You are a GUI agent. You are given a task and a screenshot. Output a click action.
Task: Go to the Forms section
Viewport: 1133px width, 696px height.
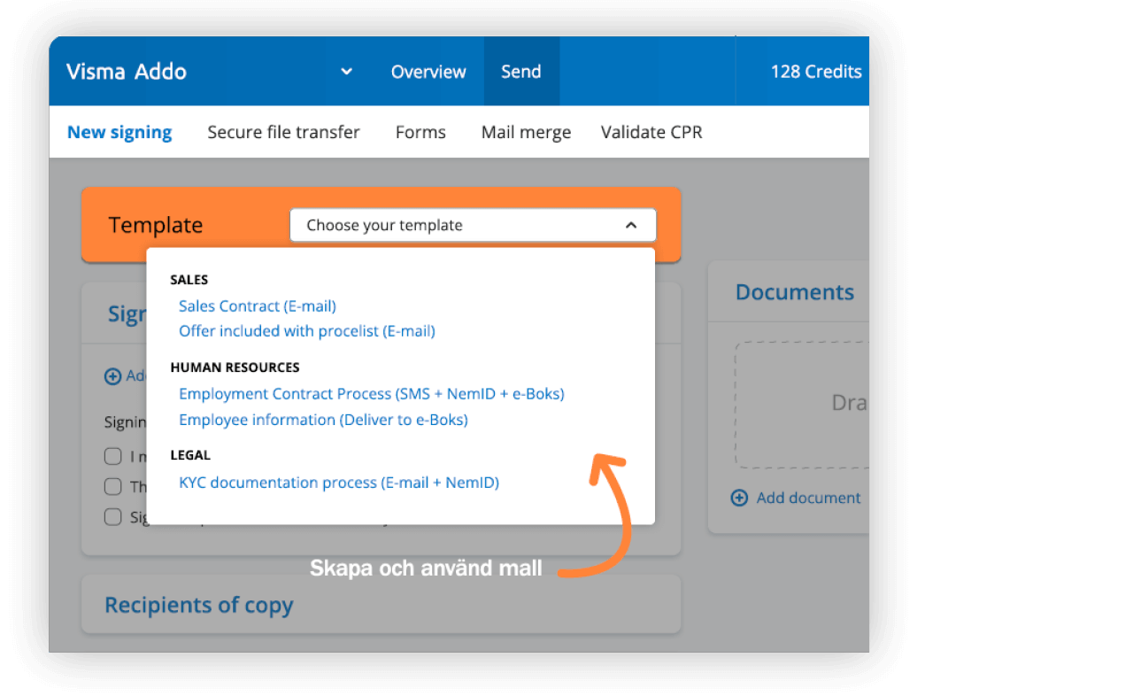pyautogui.click(x=420, y=132)
